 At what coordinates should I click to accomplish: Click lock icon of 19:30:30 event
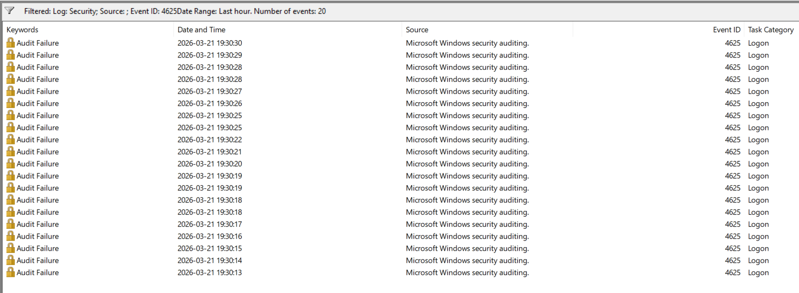10,43
